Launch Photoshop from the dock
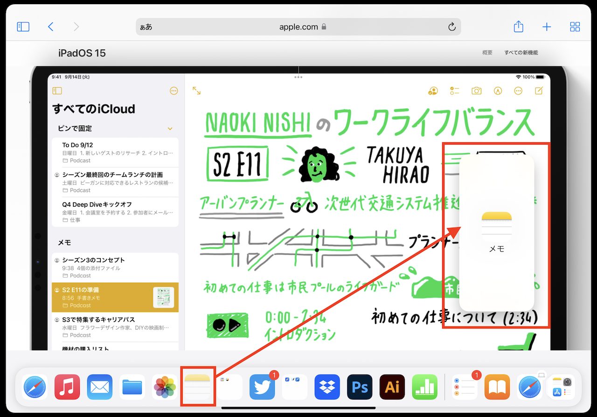597x417 pixels. [x=360, y=387]
